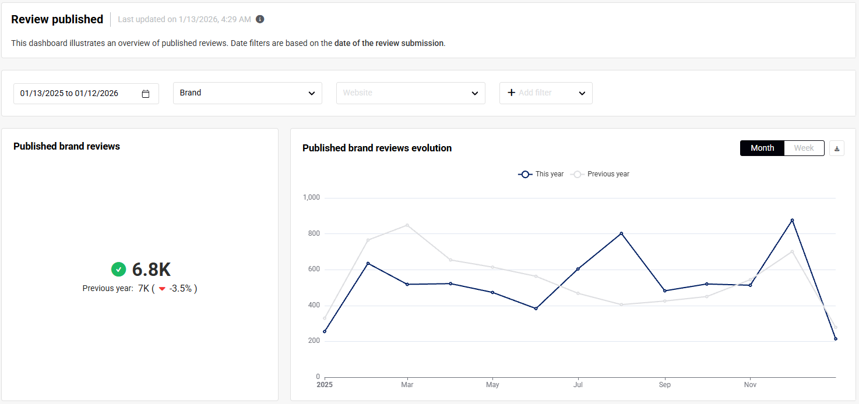Click the download chart icon
The width and height of the screenshot is (859, 404).
point(837,148)
